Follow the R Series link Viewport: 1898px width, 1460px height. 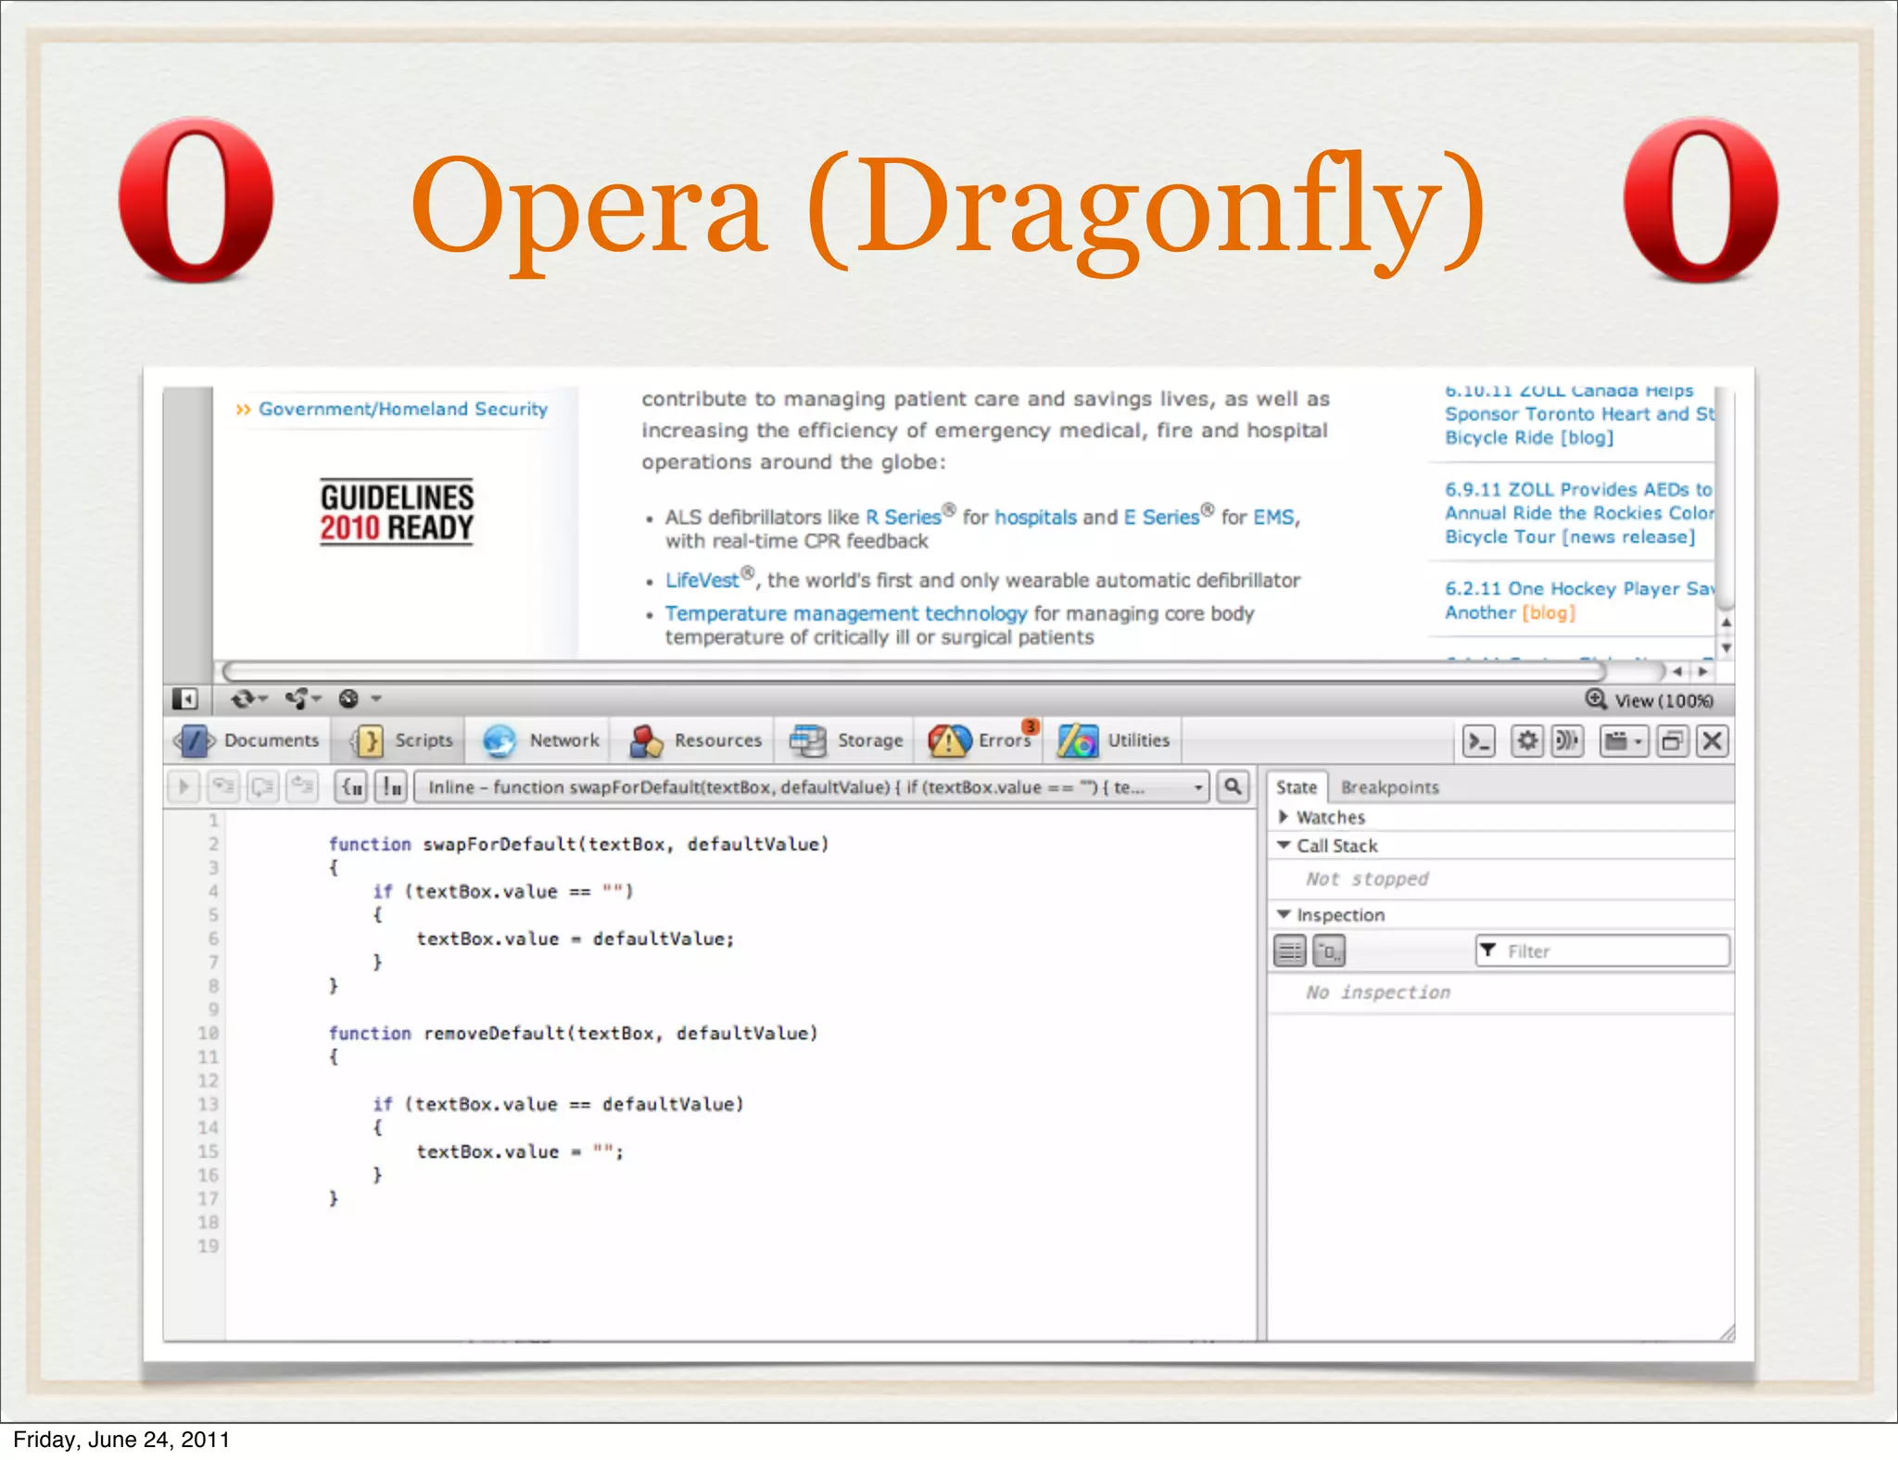point(904,517)
